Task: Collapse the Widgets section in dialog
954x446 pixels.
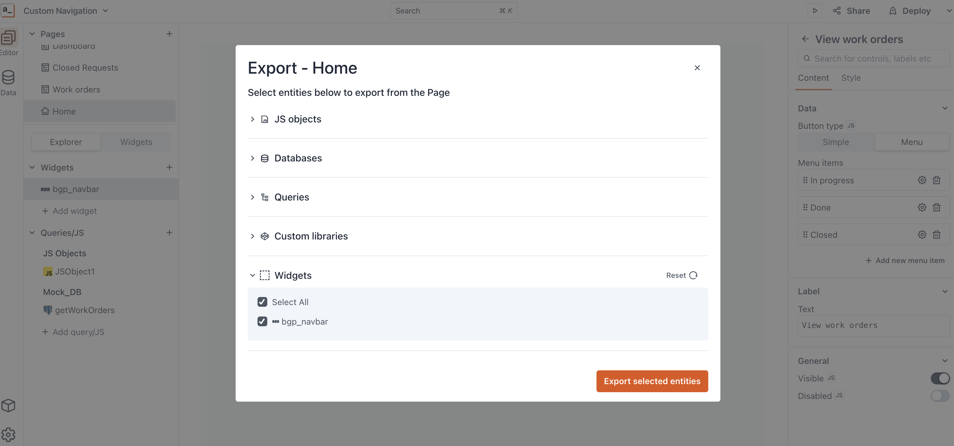Action: [x=252, y=275]
